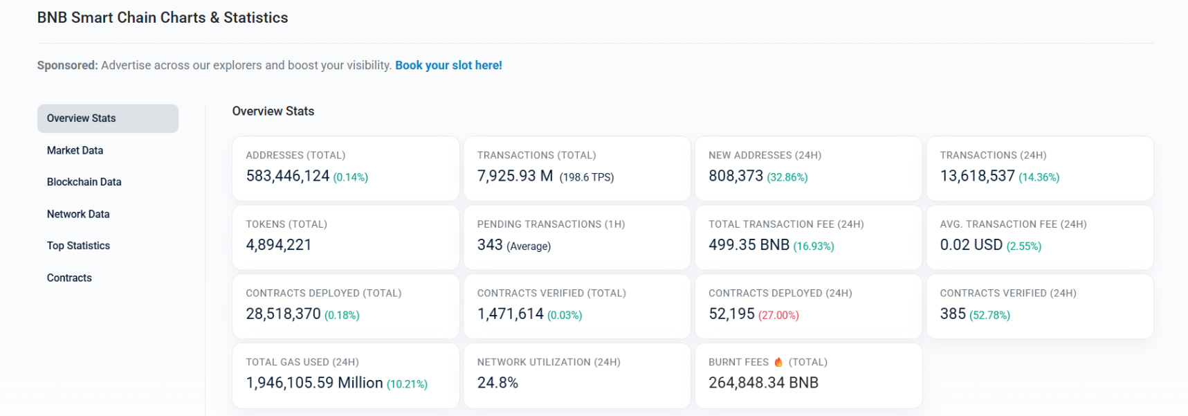
Task: Click the (52.78%) change figure
Action: tap(990, 315)
